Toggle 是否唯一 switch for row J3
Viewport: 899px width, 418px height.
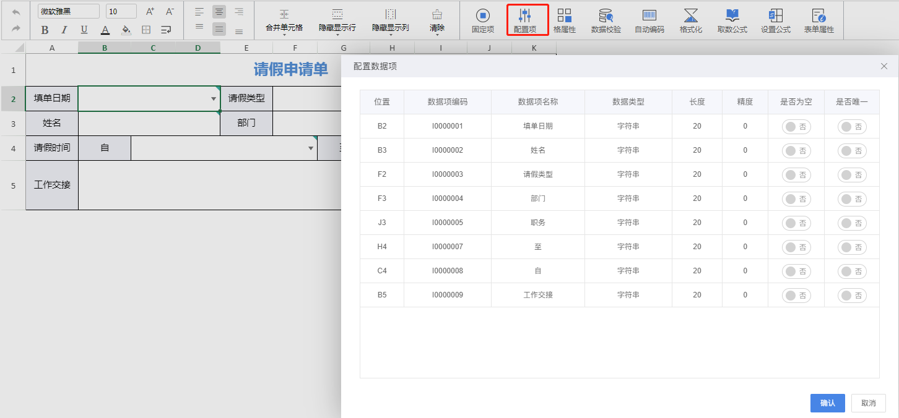pos(852,223)
